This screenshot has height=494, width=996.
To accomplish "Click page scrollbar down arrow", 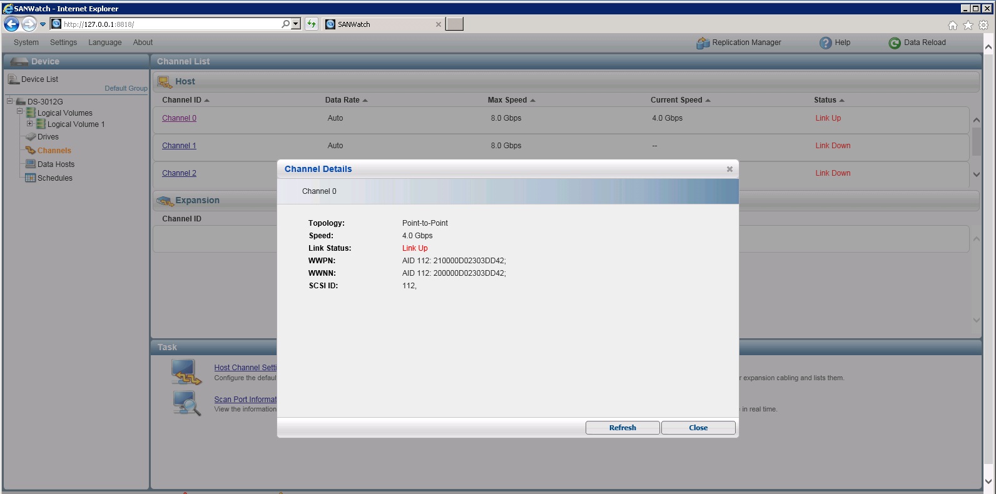I will pos(988,481).
